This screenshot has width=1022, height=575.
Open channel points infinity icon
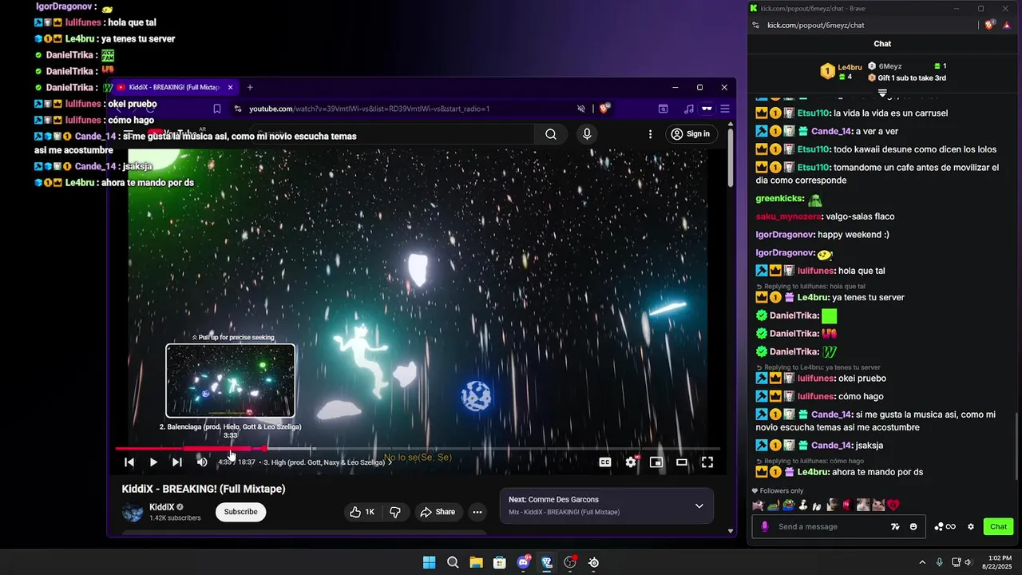point(945,526)
